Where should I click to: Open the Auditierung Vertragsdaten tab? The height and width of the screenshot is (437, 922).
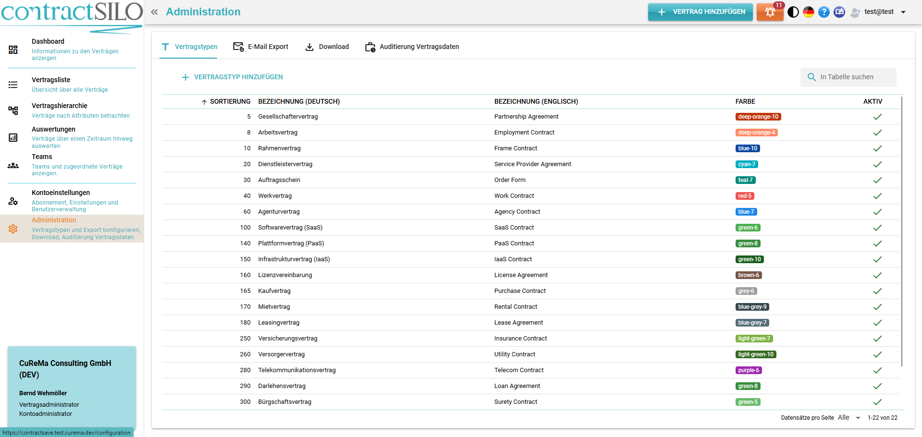pos(412,47)
